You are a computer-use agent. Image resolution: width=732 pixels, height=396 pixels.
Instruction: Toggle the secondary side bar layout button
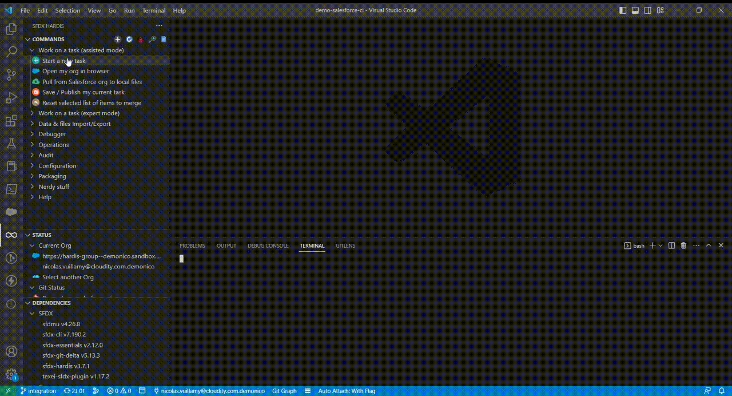648,10
